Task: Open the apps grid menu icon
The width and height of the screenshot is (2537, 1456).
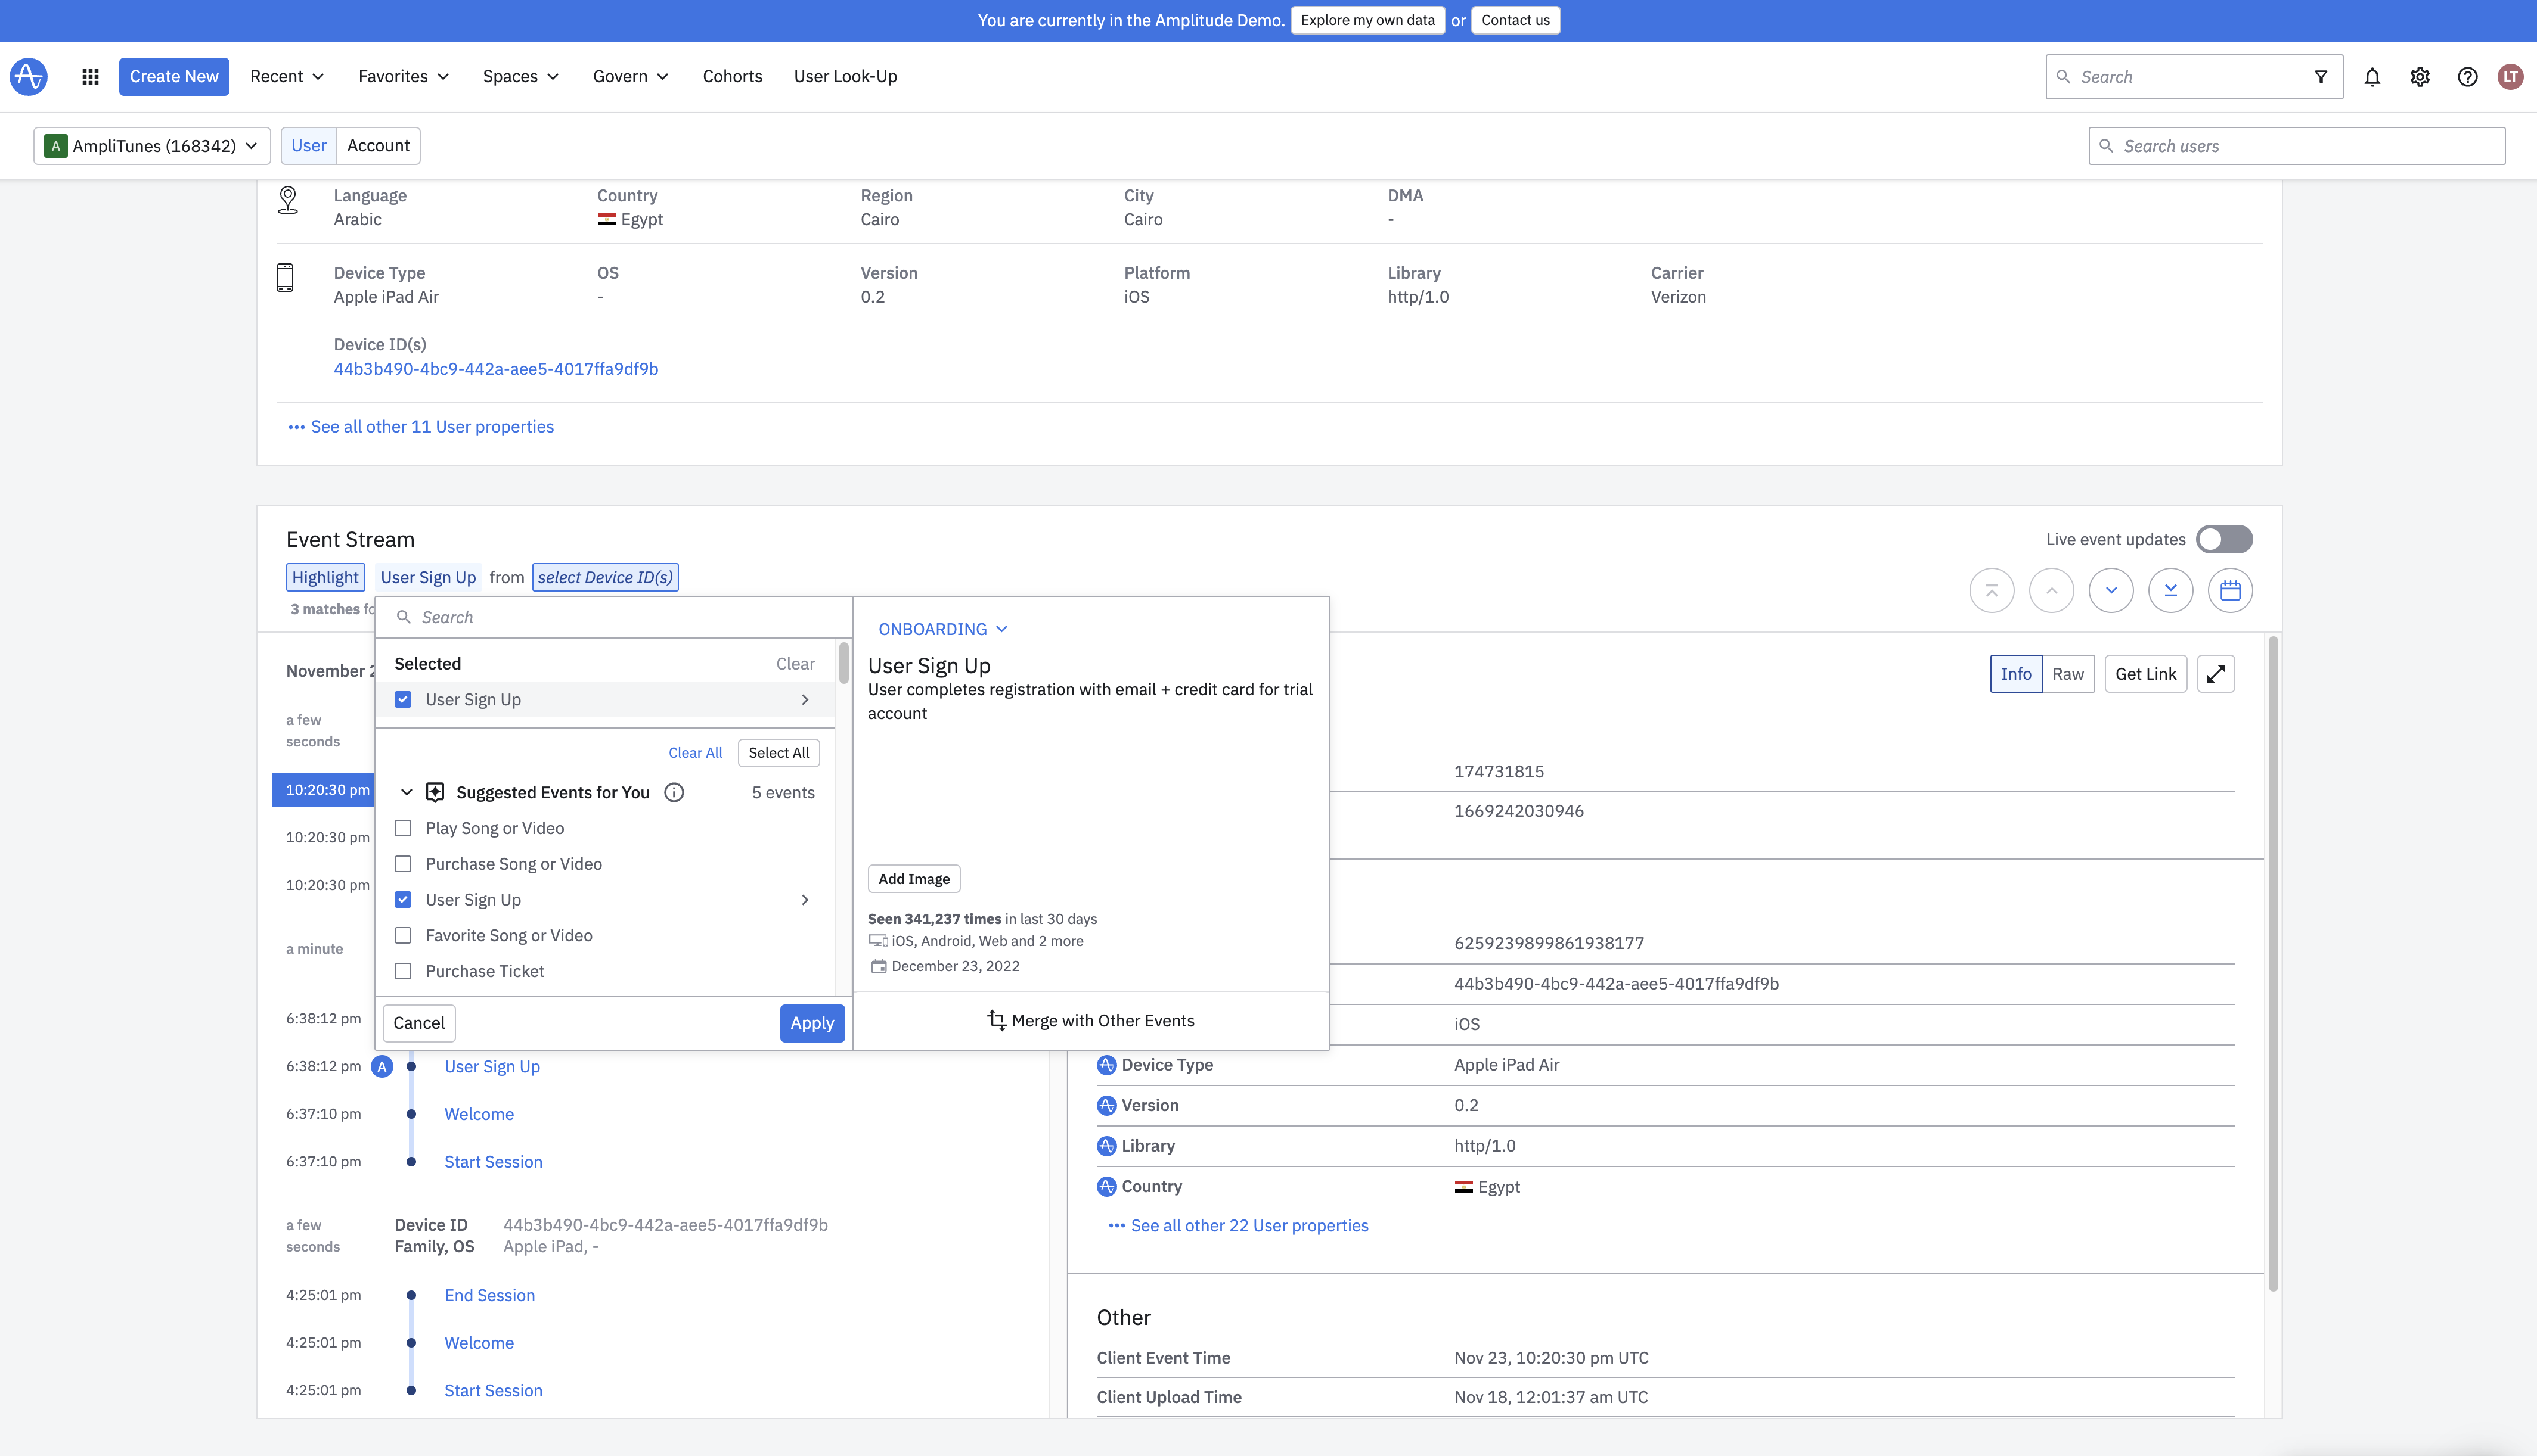Action: click(x=90, y=76)
